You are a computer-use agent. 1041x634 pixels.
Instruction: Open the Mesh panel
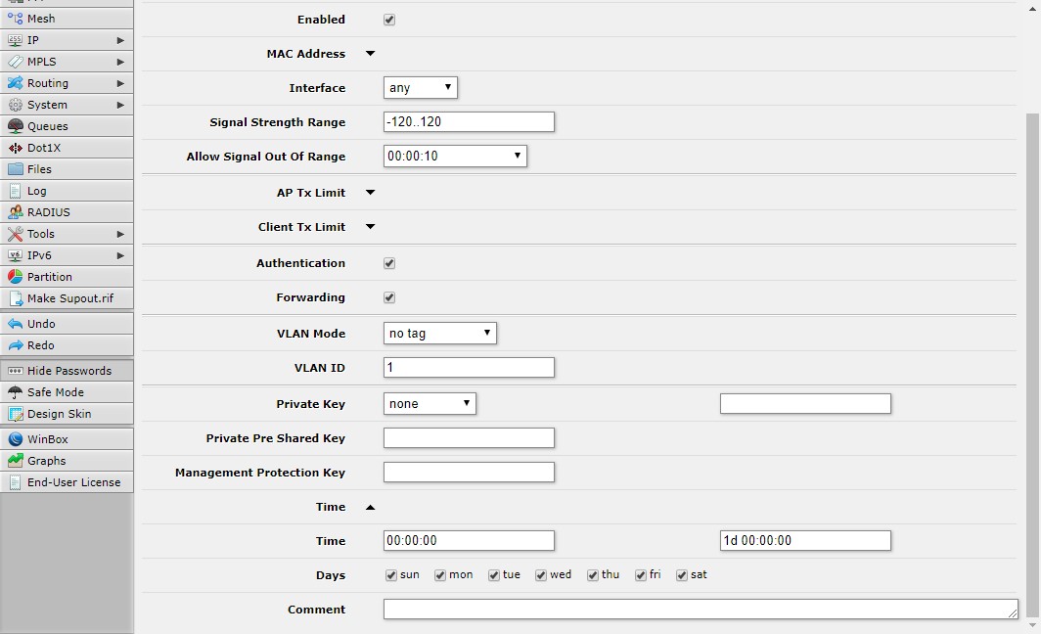click(x=39, y=18)
